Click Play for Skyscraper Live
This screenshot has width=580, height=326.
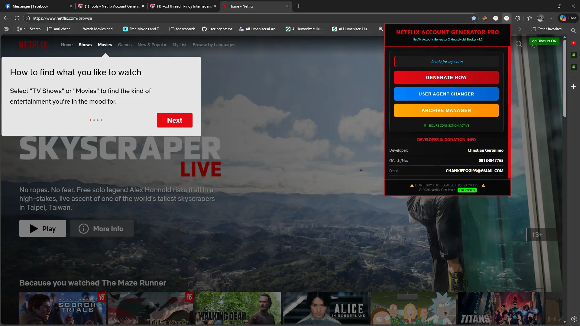pos(43,228)
